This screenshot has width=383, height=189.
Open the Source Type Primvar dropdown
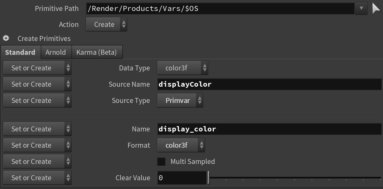pos(180,100)
